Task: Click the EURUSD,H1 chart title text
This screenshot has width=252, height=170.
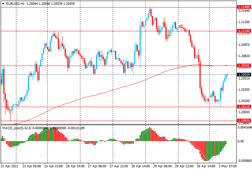Action: point(15,3)
